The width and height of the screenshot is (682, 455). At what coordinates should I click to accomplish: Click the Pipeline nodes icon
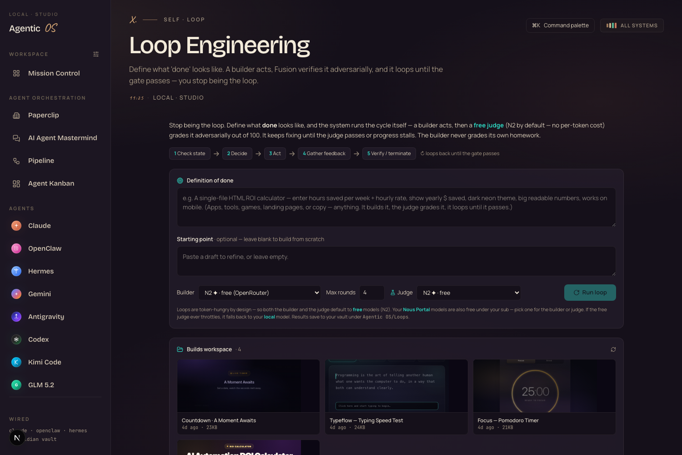click(16, 161)
